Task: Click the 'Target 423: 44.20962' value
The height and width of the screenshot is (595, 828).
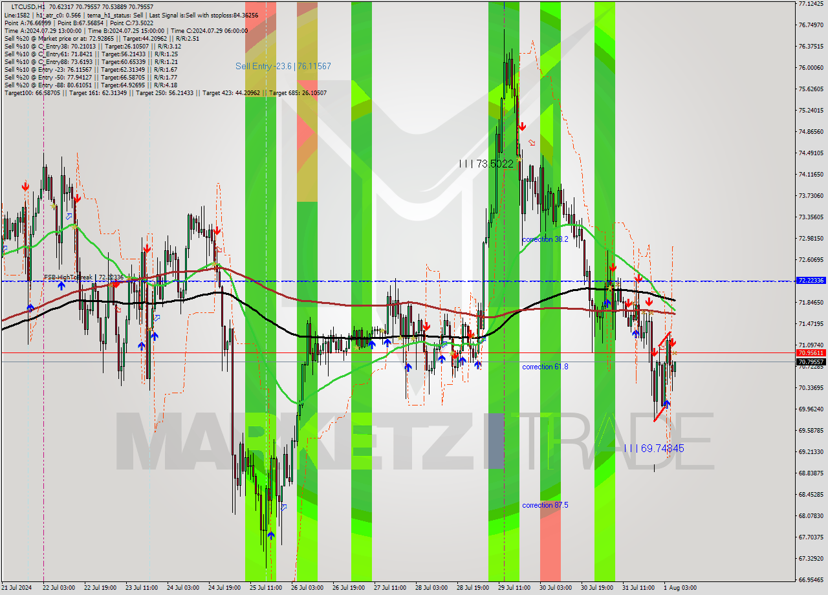Action: click(x=231, y=92)
